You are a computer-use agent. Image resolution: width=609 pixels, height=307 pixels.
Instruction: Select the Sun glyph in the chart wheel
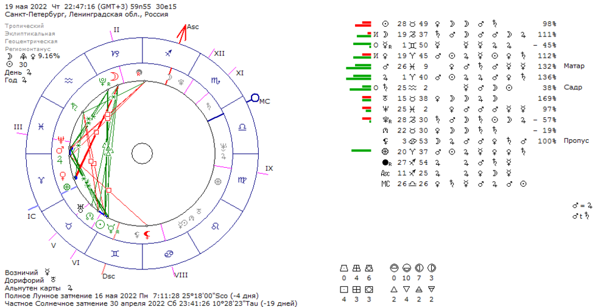point(100,224)
